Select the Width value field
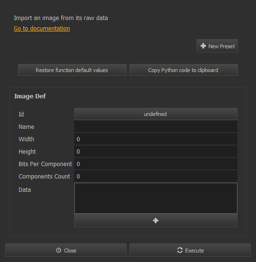This screenshot has height=262, width=256. click(156, 139)
